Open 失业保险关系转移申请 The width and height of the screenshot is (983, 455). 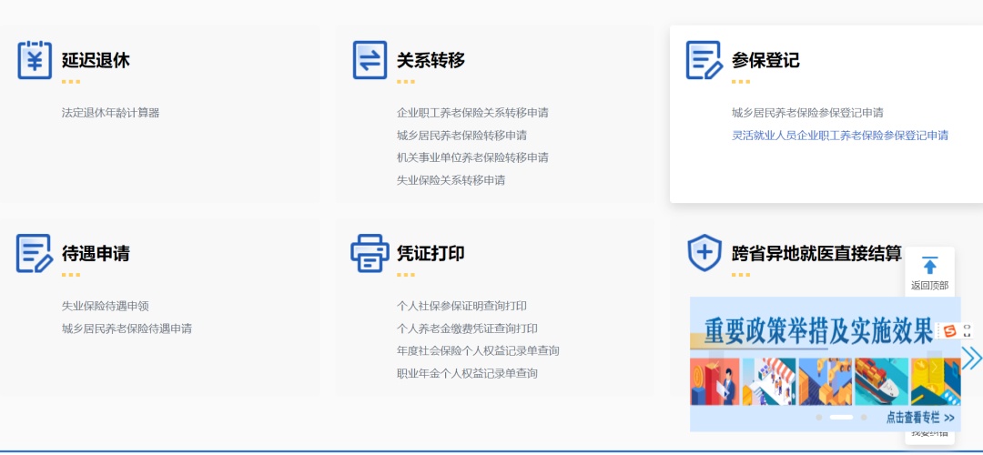451,180
